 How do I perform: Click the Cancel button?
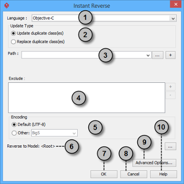point(133,174)
